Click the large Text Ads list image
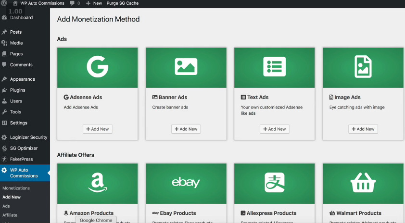 (274, 68)
